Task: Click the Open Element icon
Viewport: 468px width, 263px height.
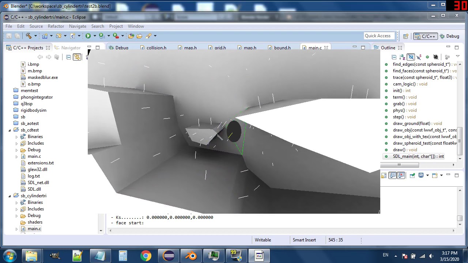Action: [131, 36]
